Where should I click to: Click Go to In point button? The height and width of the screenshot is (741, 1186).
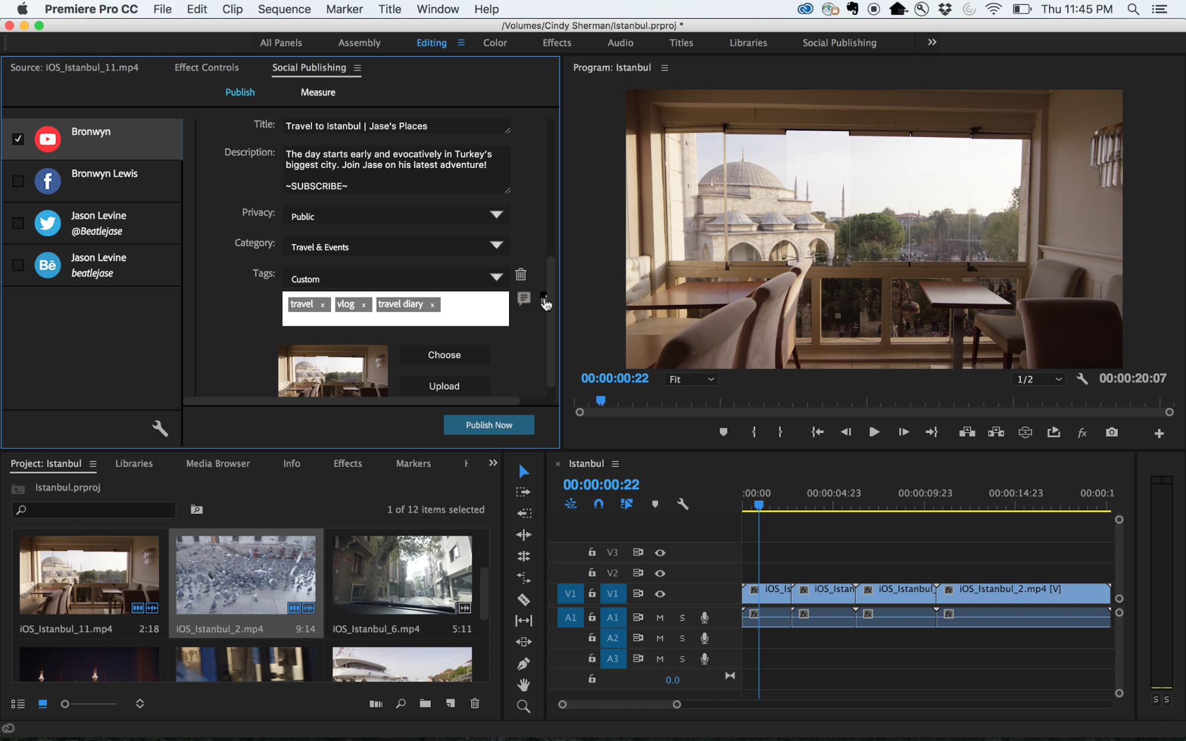[x=817, y=432]
